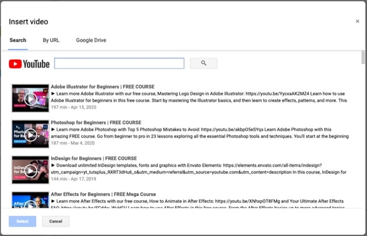Screen dimensions: 367x236
Task: Click the magnifying glass search button
Action: pyautogui.click(x=203, y=63)
